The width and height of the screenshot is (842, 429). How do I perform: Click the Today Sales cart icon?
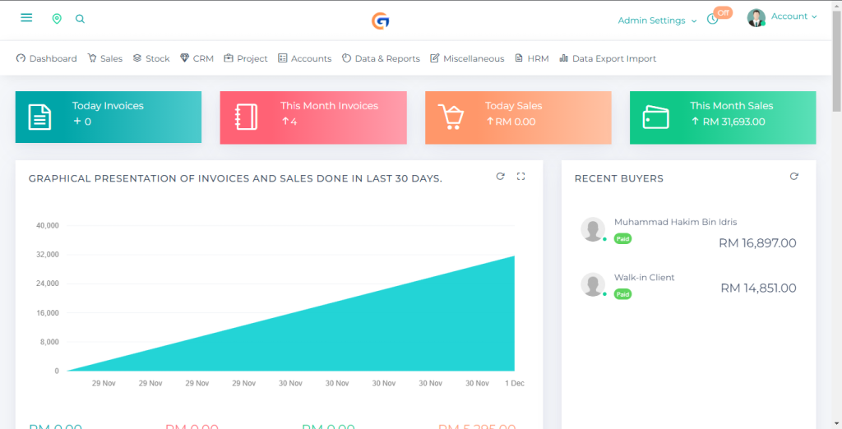click(451, 118)
